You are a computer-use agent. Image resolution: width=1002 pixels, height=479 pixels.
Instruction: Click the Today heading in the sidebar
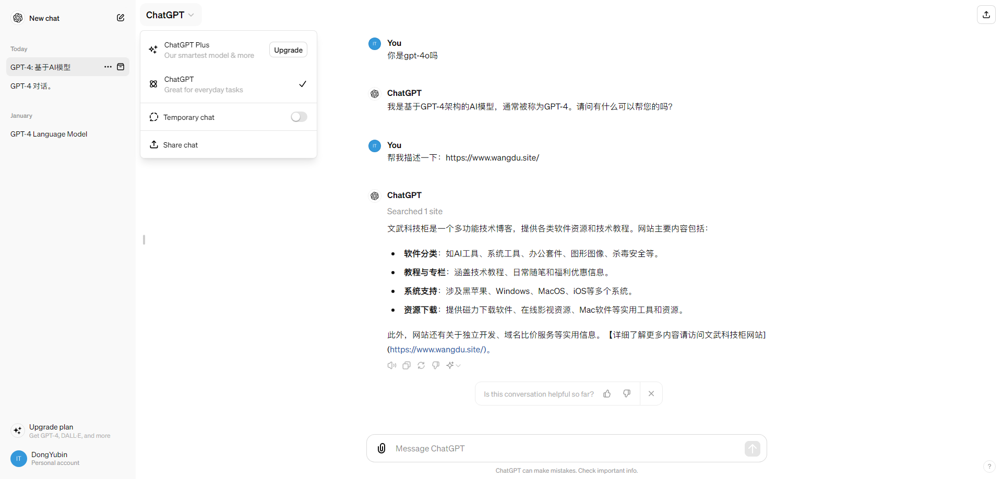coord(19,49)
